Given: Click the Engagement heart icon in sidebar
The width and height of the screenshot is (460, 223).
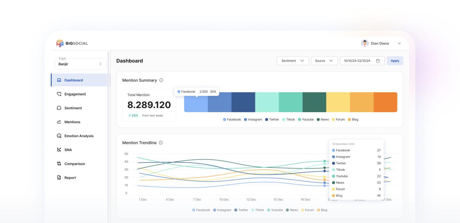Looking at the screenshot, I should pos(59,94).
